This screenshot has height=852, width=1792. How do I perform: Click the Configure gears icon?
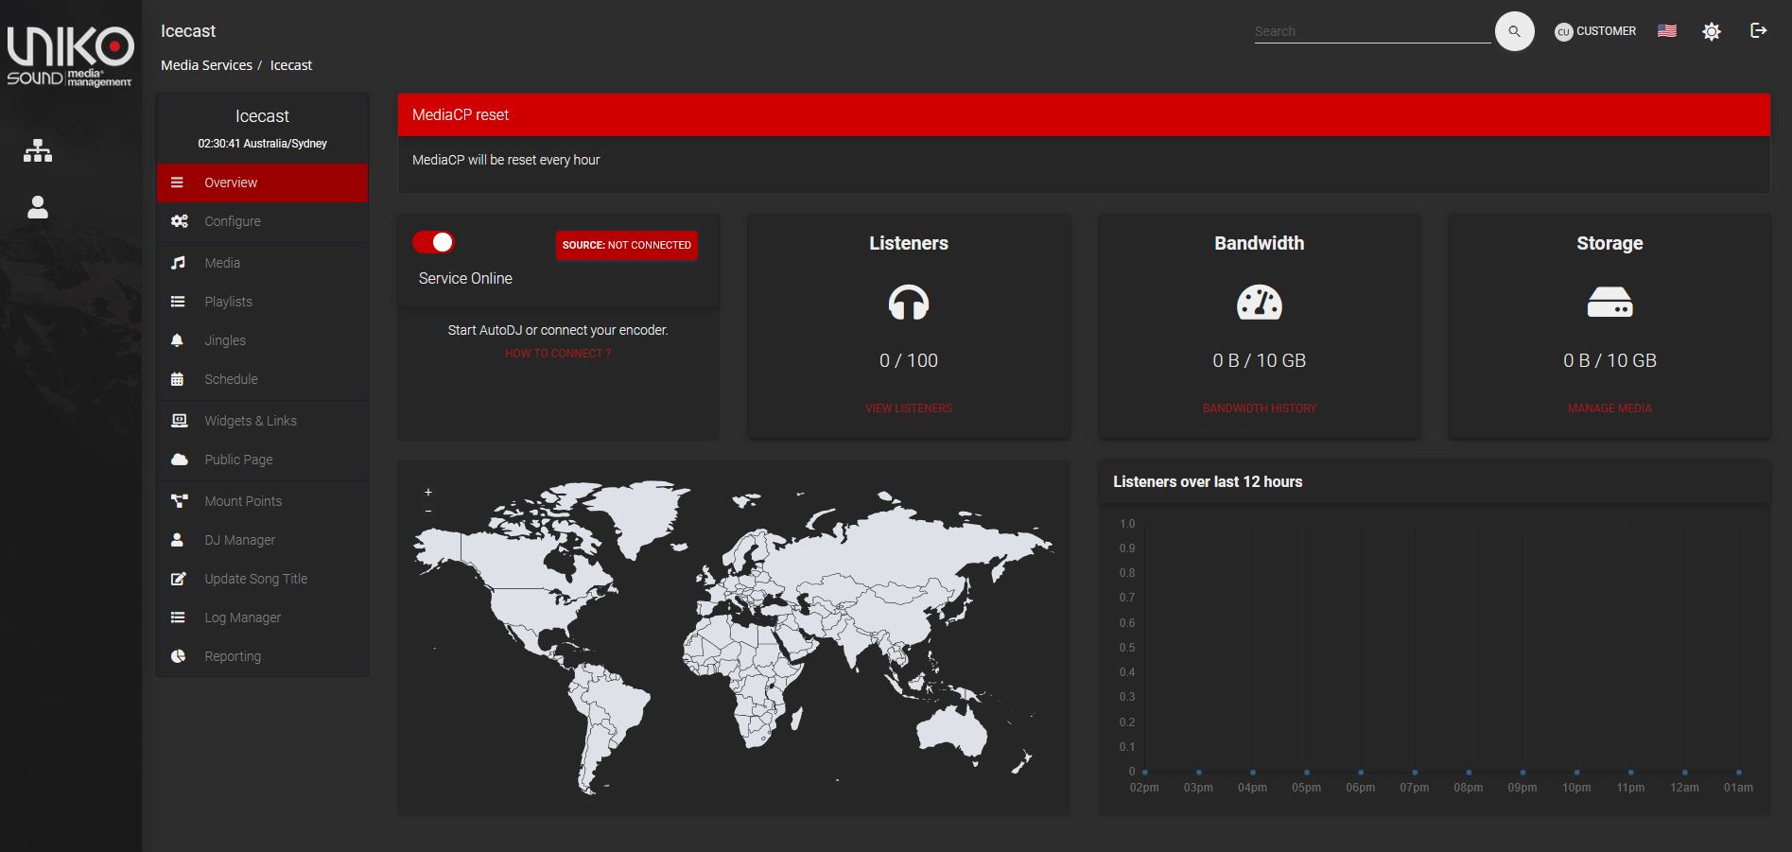[179, 221]
